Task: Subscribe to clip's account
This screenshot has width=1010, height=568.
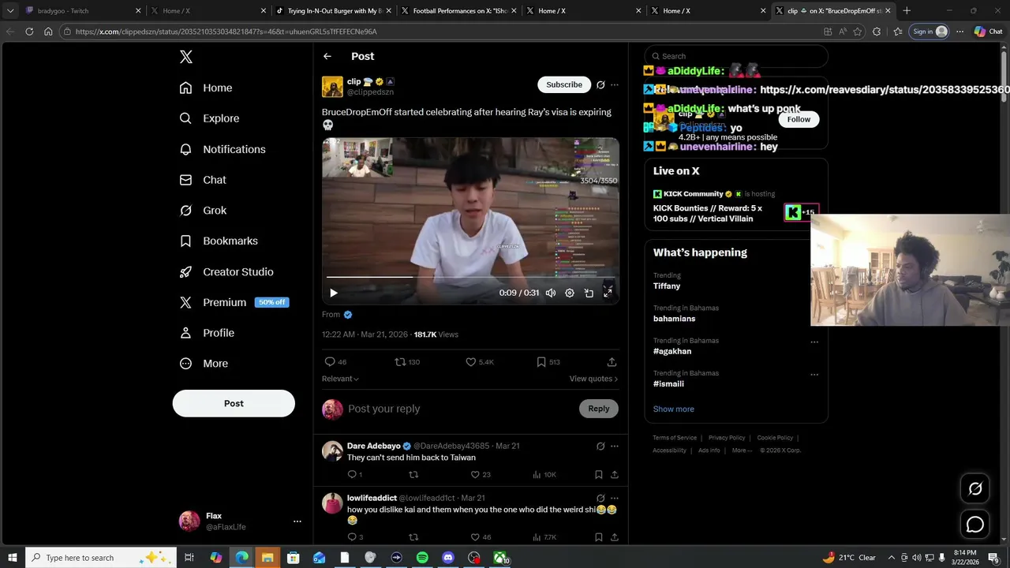Action: [x=564, y=84]
